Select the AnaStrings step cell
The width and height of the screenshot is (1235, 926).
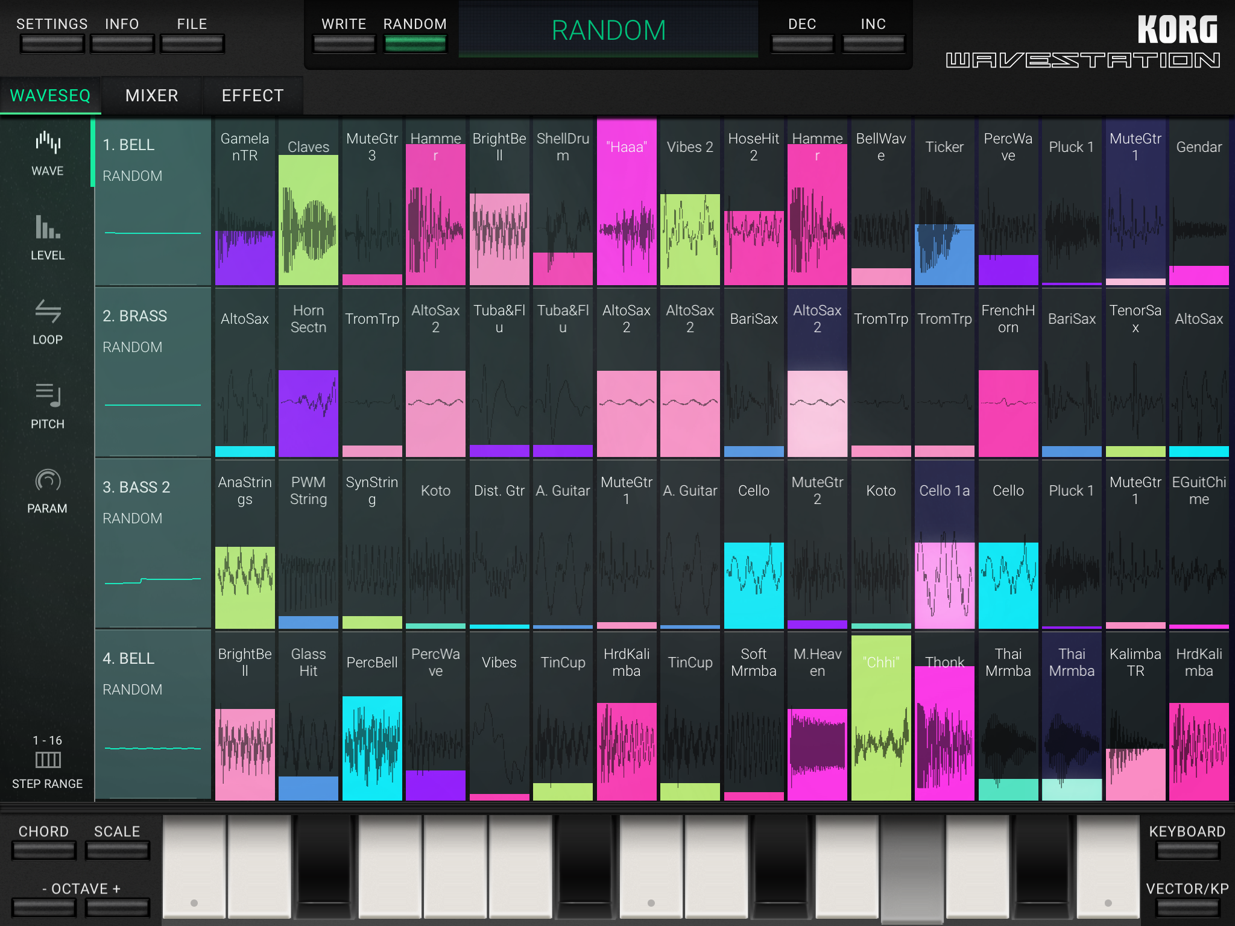click(x=245, y=544)
